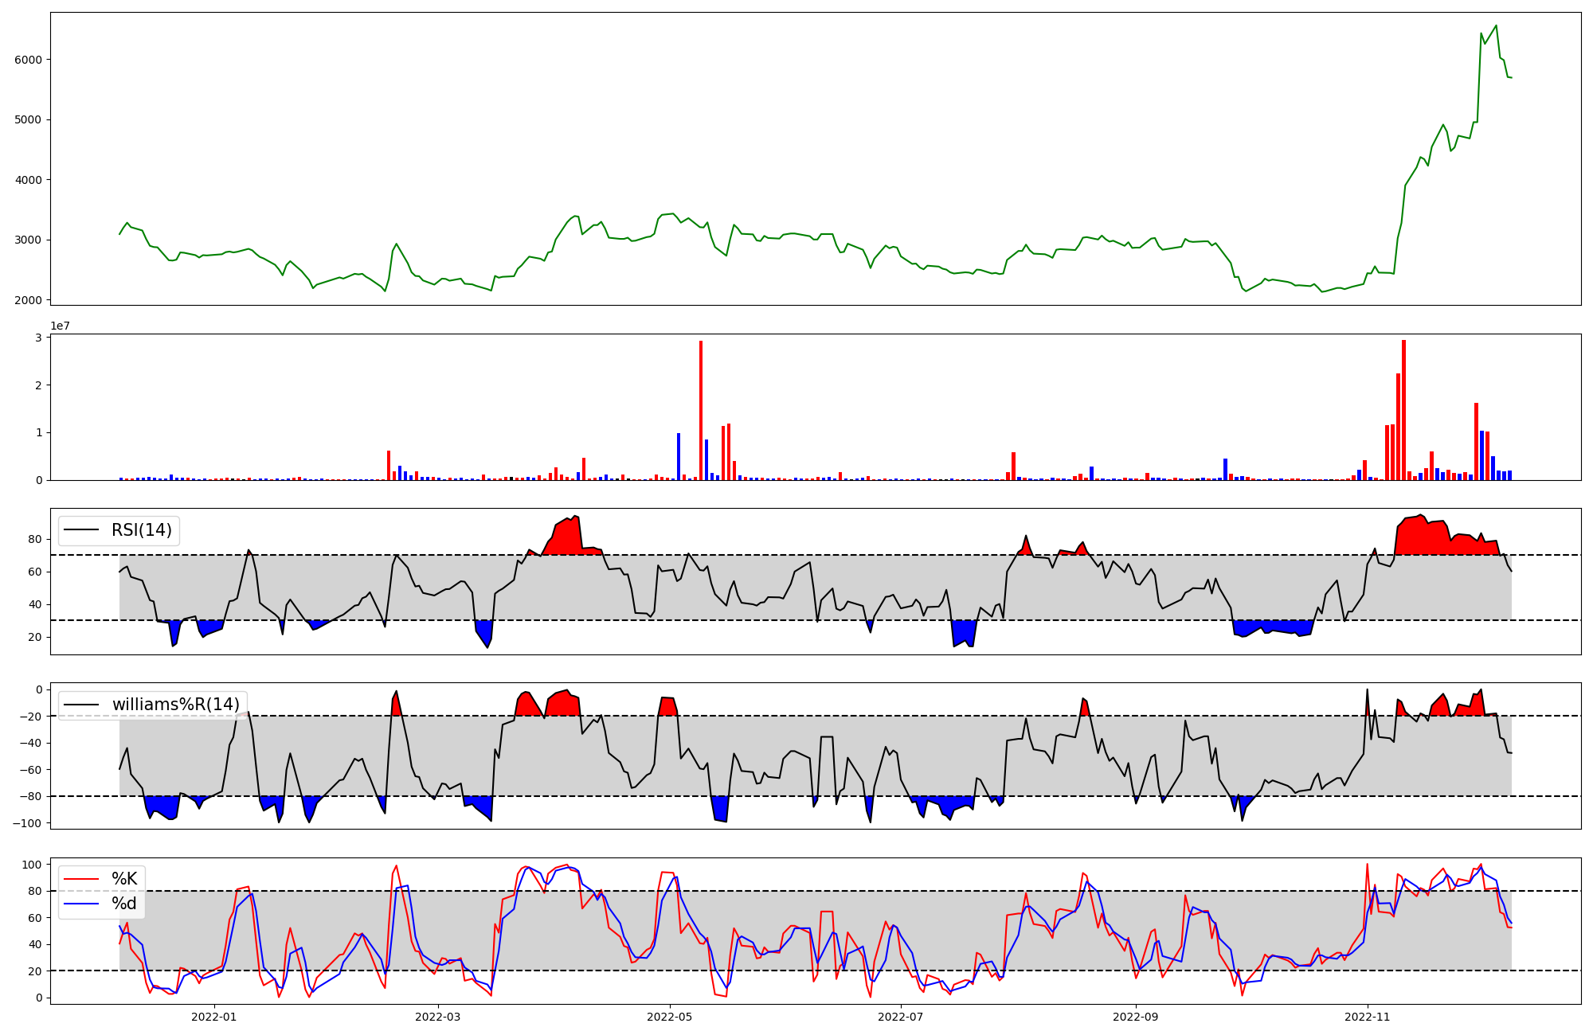
Task: Click the tallest red volume bar in May
Action: [x=701, y=410]
